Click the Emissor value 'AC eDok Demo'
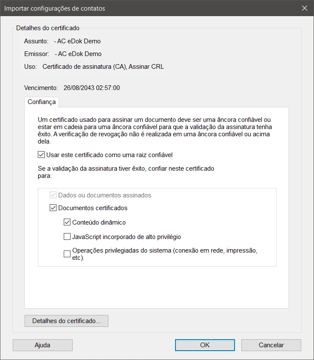The height and width of the screenshot is (360, 314). pos(80,54)
